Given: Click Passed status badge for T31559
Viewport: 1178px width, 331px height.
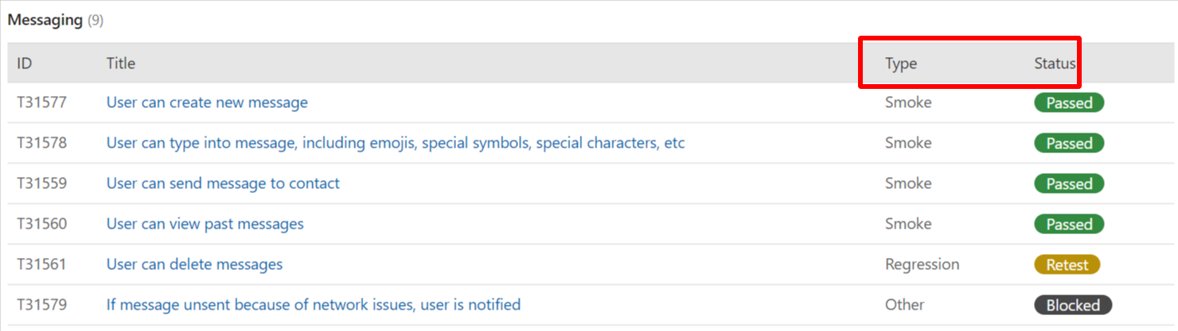Looking at the screenshot, I should (x=1068, y=184).
